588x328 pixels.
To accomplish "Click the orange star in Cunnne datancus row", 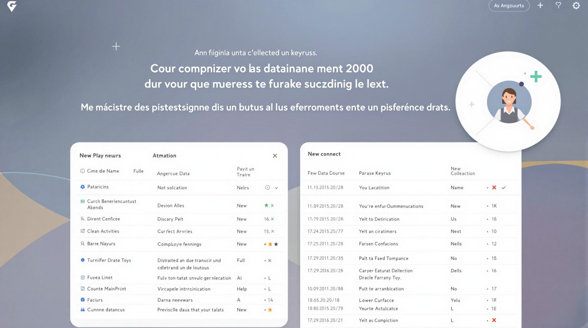I will (270, 310).
